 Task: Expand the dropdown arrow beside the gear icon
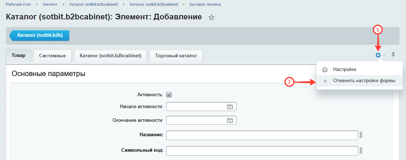pos(384,55)
